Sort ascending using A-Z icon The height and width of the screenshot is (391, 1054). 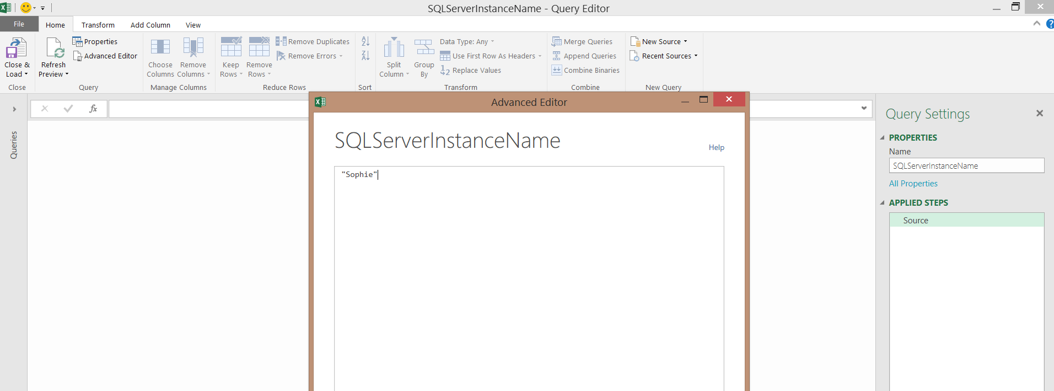click(365, 41)
